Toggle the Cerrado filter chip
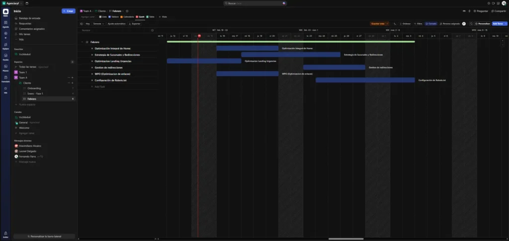This screenshot has width=509, height=241. pos(431,24)
